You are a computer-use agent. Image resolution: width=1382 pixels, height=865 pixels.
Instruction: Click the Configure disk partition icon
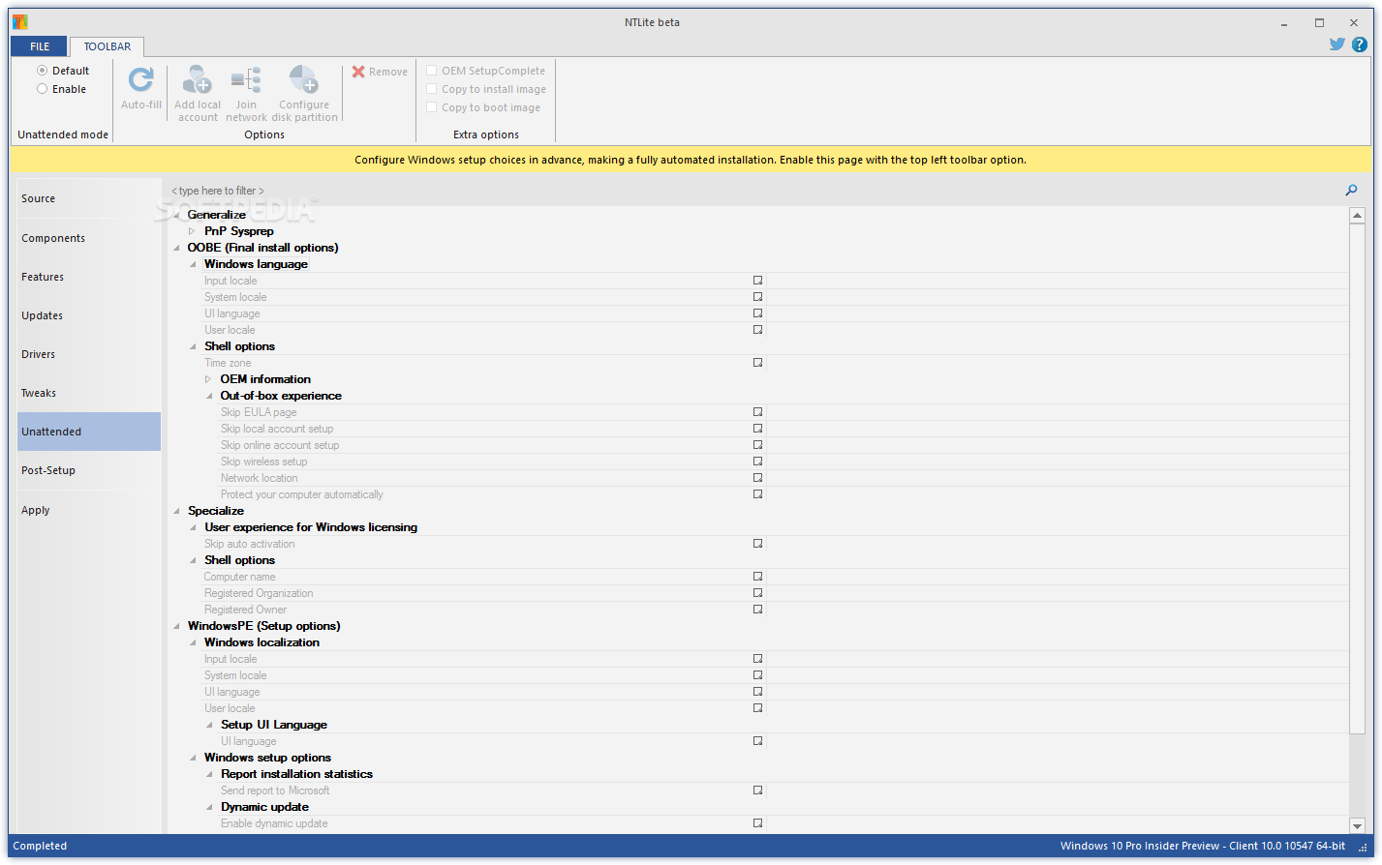(304, 79)
